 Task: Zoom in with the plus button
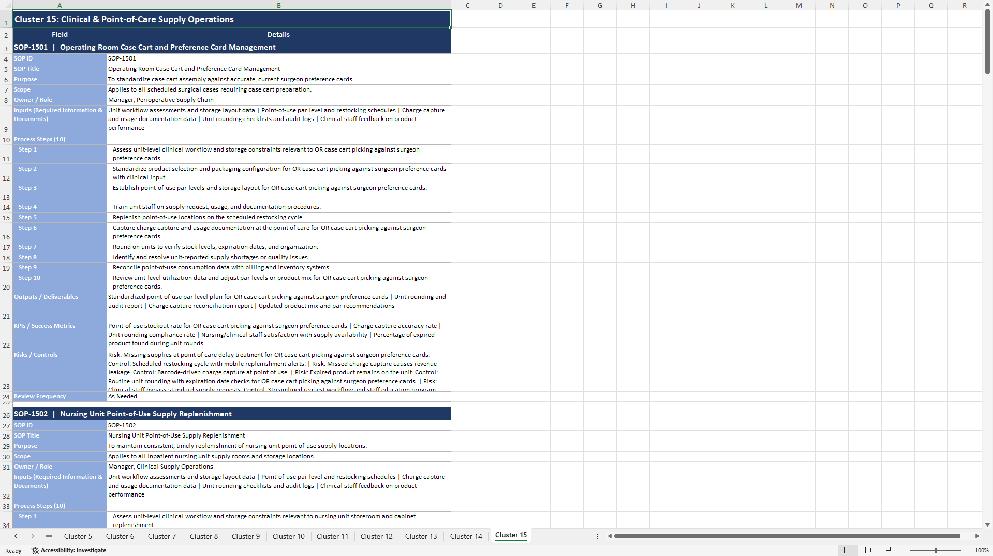[x=966, y=550]
